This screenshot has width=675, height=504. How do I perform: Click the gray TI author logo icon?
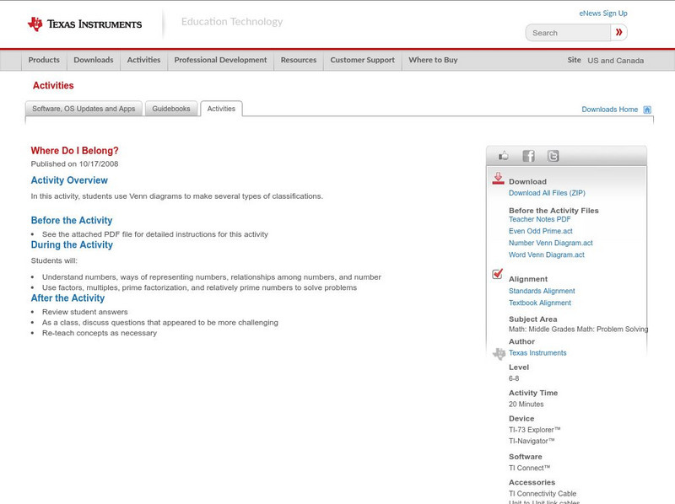click(499, 353)
